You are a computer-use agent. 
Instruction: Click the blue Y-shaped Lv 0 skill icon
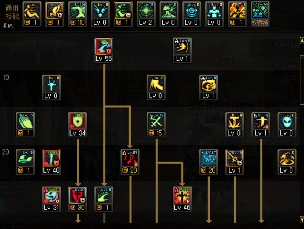click(51, 84)
